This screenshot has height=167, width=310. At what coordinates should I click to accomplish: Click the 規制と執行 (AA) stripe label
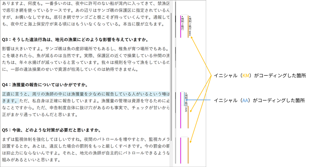(x=186, y=102)
